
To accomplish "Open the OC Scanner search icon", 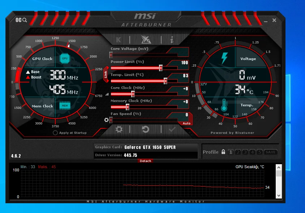I will pos(21,20).
